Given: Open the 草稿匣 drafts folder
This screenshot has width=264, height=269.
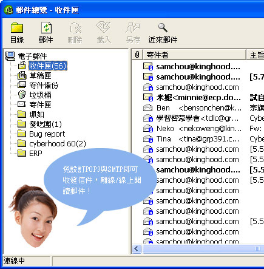Looking at the screenshot, I should [x=40, y=76].
